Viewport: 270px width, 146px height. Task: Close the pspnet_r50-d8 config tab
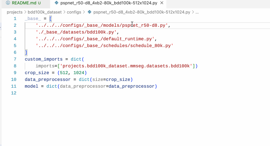(x=162, y=3)
